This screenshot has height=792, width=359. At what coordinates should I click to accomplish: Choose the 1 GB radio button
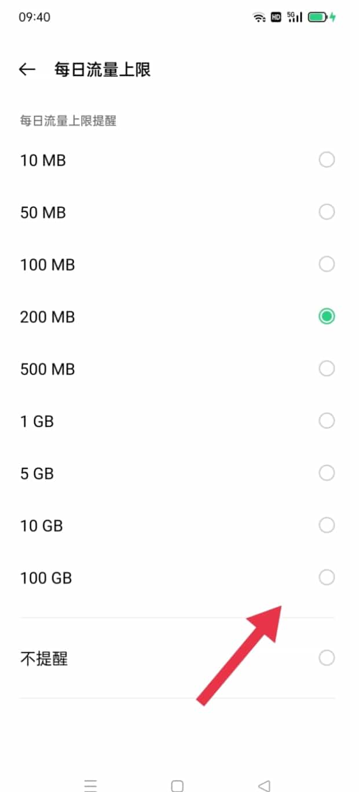pos(327,421)
